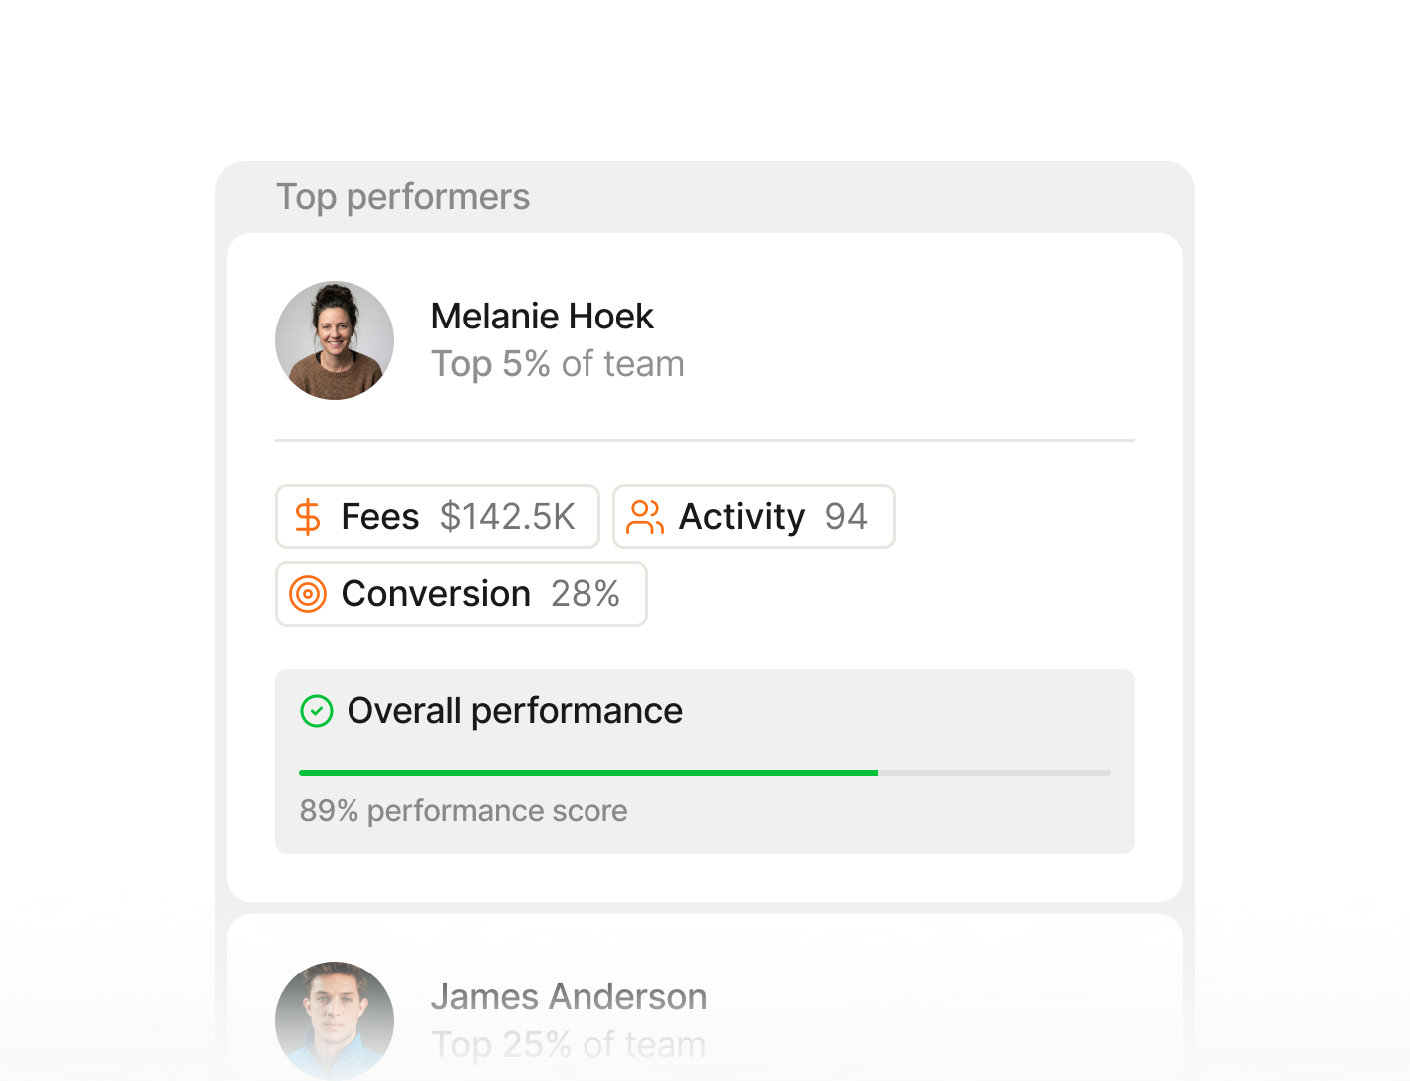Toggle the Fees $142.5K metric chip
The height and width of the screenshot is (1081, 1410).
438,517
